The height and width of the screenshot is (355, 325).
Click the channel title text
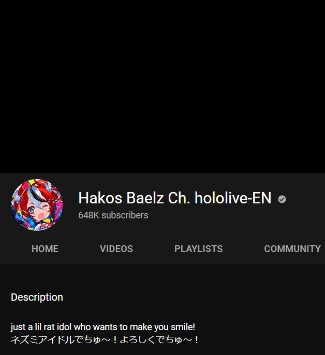click(174, 198)
